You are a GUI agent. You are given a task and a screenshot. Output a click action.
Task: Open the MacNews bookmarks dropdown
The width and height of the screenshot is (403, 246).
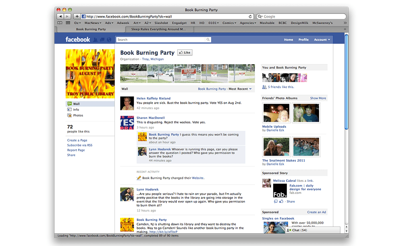tap(93, 23)
